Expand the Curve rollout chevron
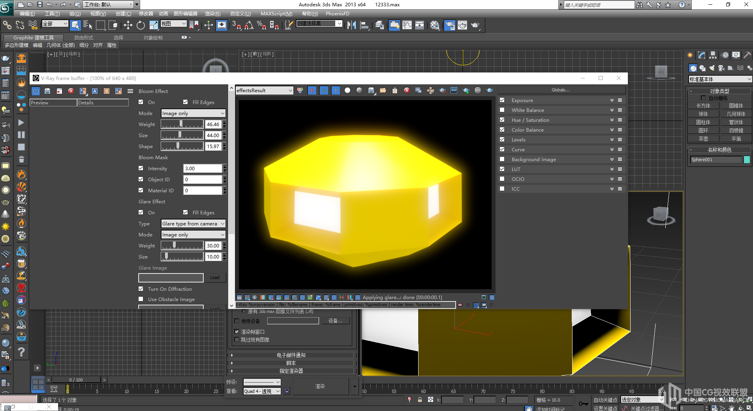This screenshot has width=753, height=411. (x=612, y=149)
